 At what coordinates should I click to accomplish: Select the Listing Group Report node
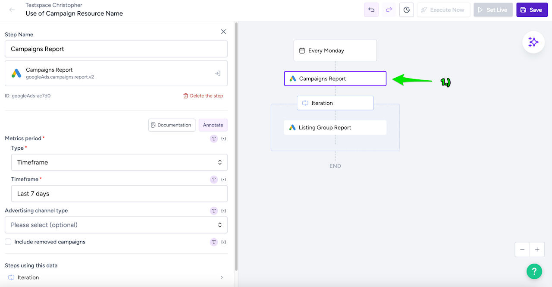click(335, 127)
